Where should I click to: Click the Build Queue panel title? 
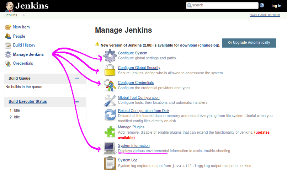point(20,78)
